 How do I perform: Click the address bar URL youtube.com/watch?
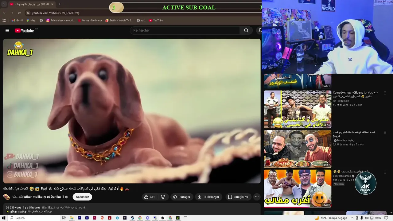(56, 13)
